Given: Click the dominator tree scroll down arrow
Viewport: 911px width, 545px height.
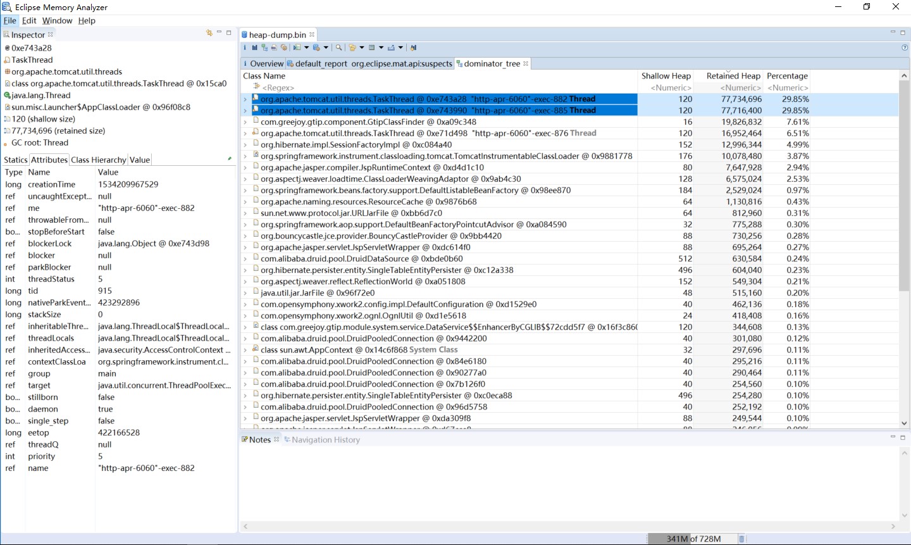Looking at the screenshot, I should pos(904,423).
